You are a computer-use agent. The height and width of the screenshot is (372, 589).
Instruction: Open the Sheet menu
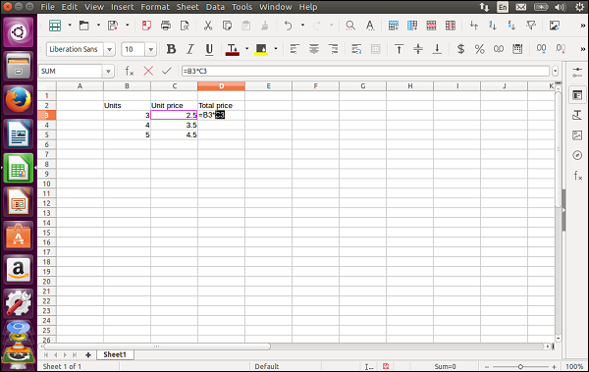187,7
